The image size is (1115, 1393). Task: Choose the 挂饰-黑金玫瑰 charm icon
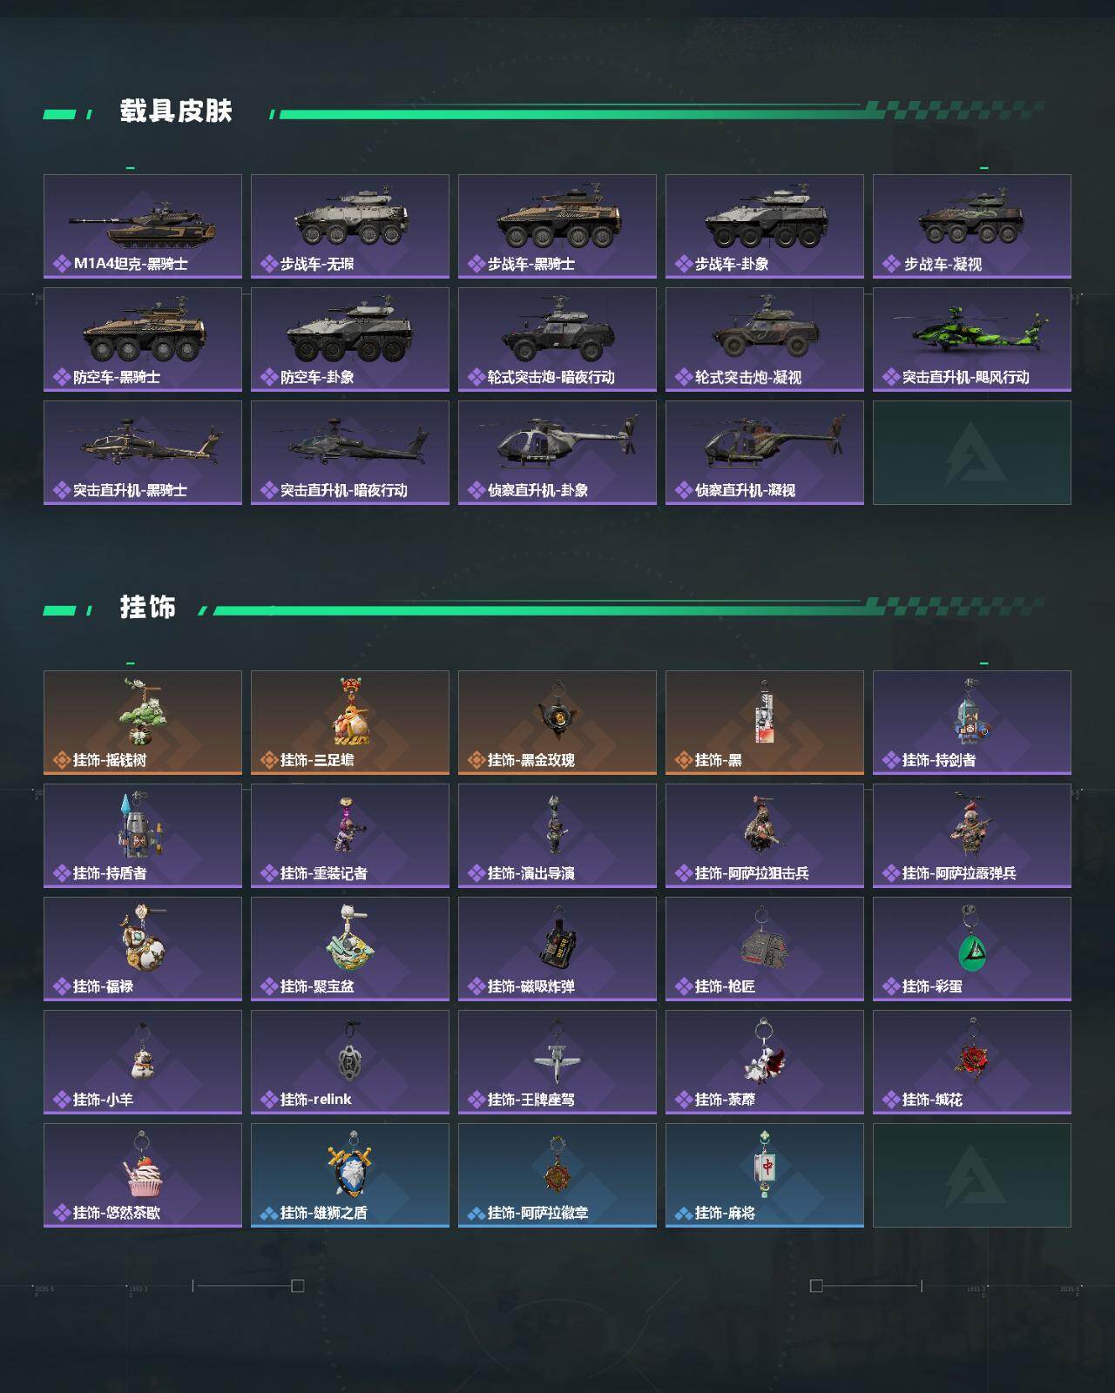[x=557, y=714]
